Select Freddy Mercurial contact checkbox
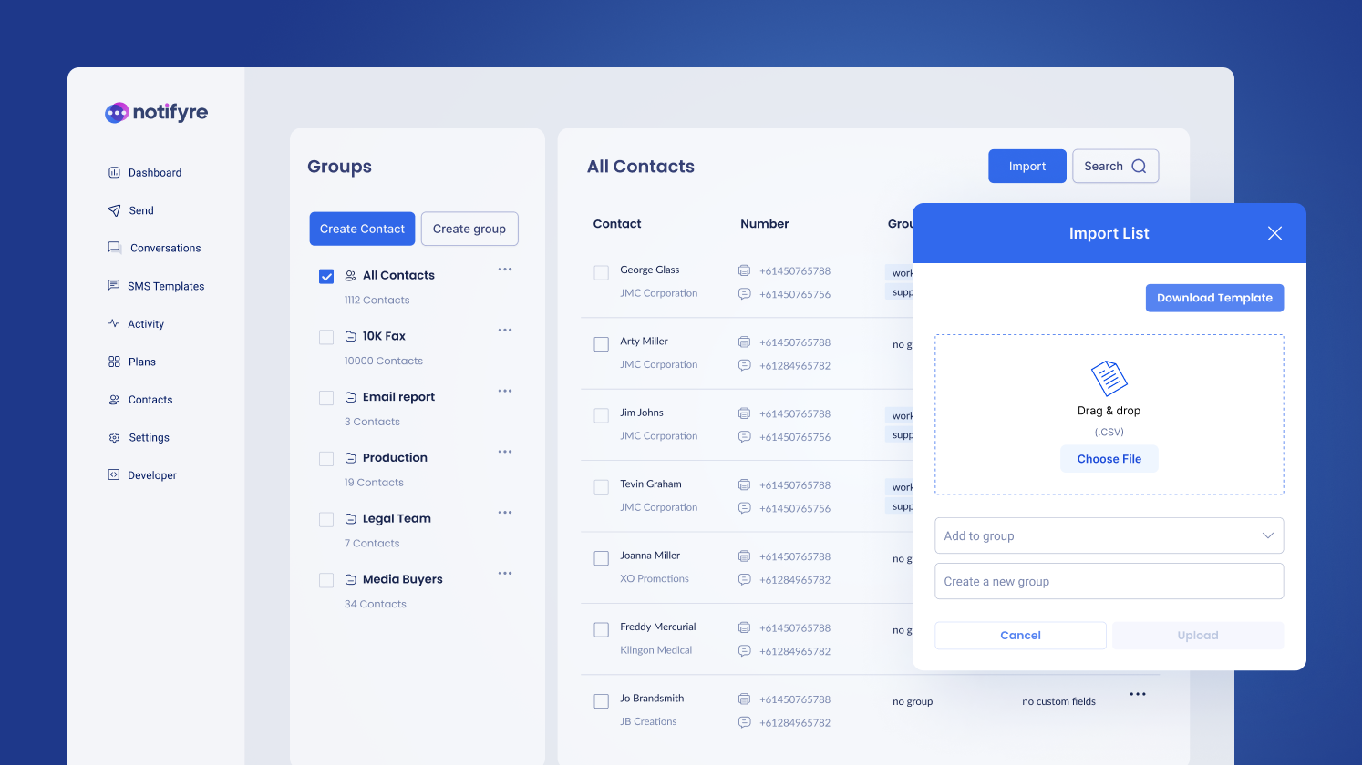This screenshot has width=1362, height=765. [x=602, y=629]
